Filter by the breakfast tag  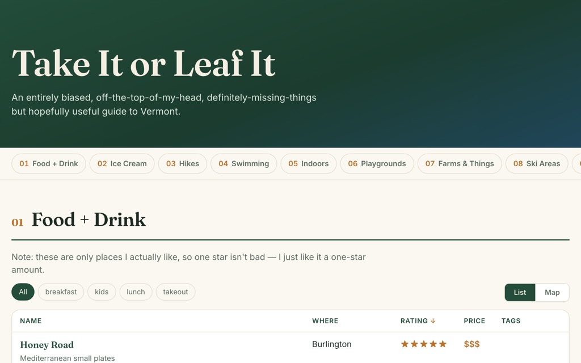coord(61,292)
